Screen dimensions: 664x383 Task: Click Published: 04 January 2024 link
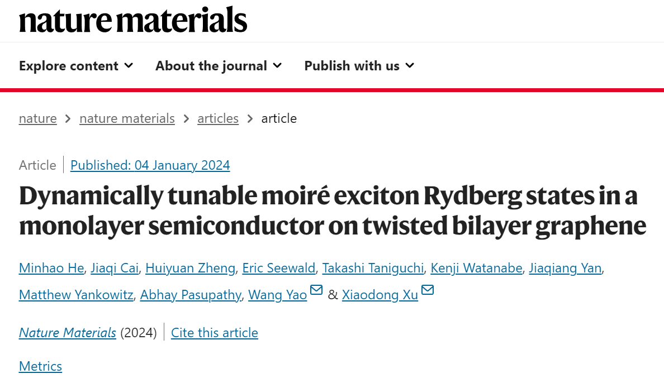[150, 165]
